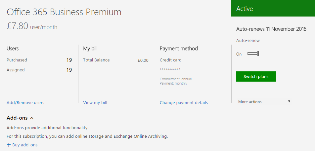The height and width of the screenshot is (151, 315).
Task: Click the Payment method heading
Action: [x=179, y=48]
